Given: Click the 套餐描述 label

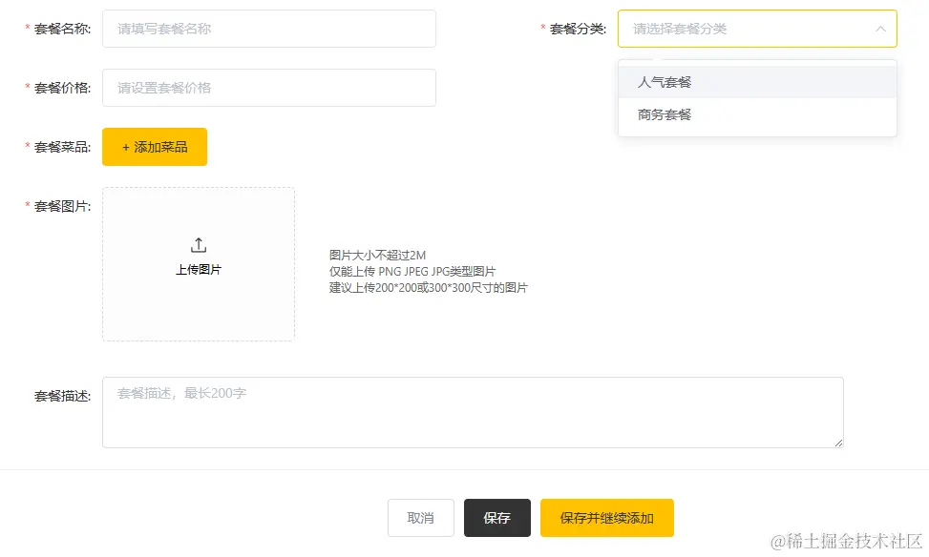Looking at the screenshot, I should click(x=62, y=396).
